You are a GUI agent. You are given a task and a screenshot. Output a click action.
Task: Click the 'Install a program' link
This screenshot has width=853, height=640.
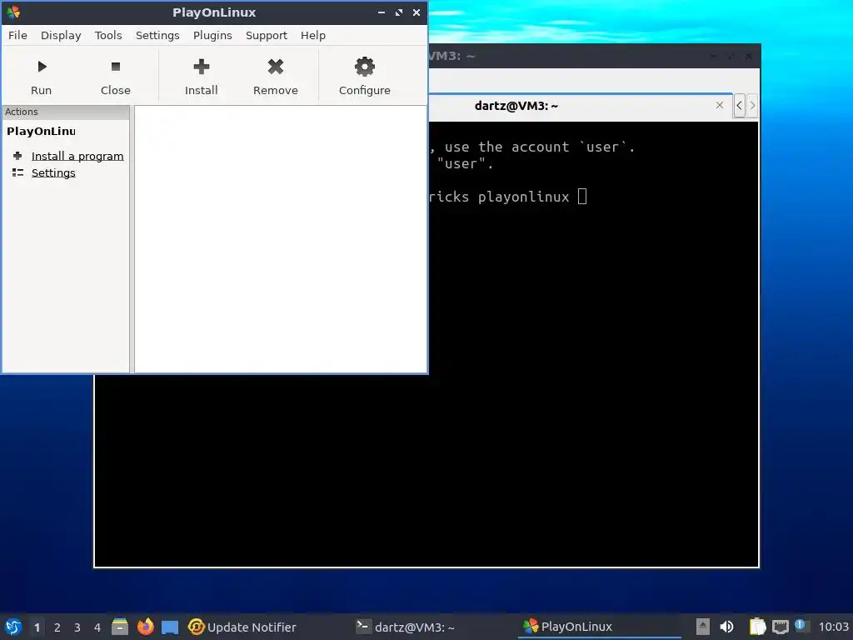point(77,156)
